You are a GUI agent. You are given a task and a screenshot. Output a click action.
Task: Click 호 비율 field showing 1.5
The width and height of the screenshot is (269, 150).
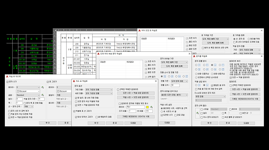click(149, 111)
